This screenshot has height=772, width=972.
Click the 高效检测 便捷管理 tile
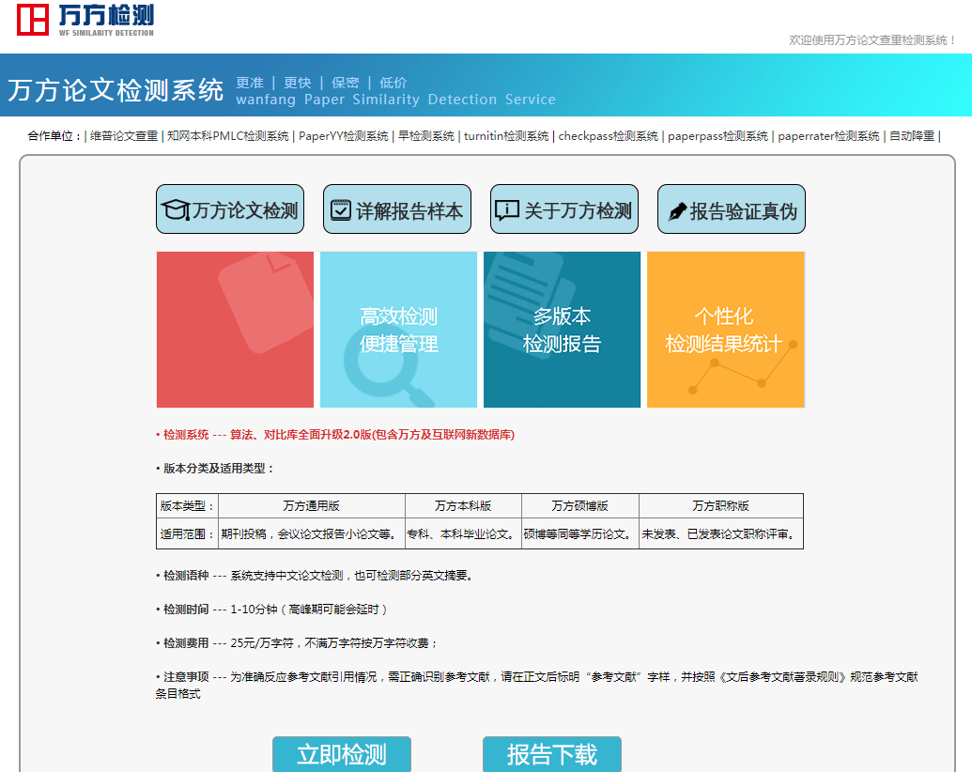(398, 330)
